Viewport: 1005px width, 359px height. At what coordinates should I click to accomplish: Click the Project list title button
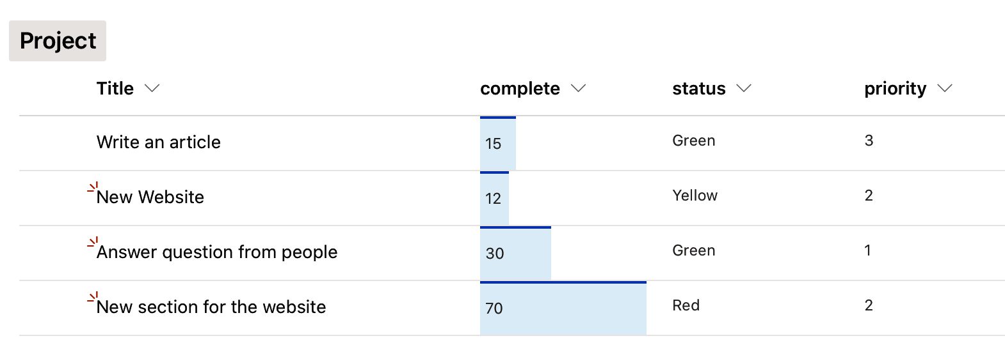click(x=58, y=41)
